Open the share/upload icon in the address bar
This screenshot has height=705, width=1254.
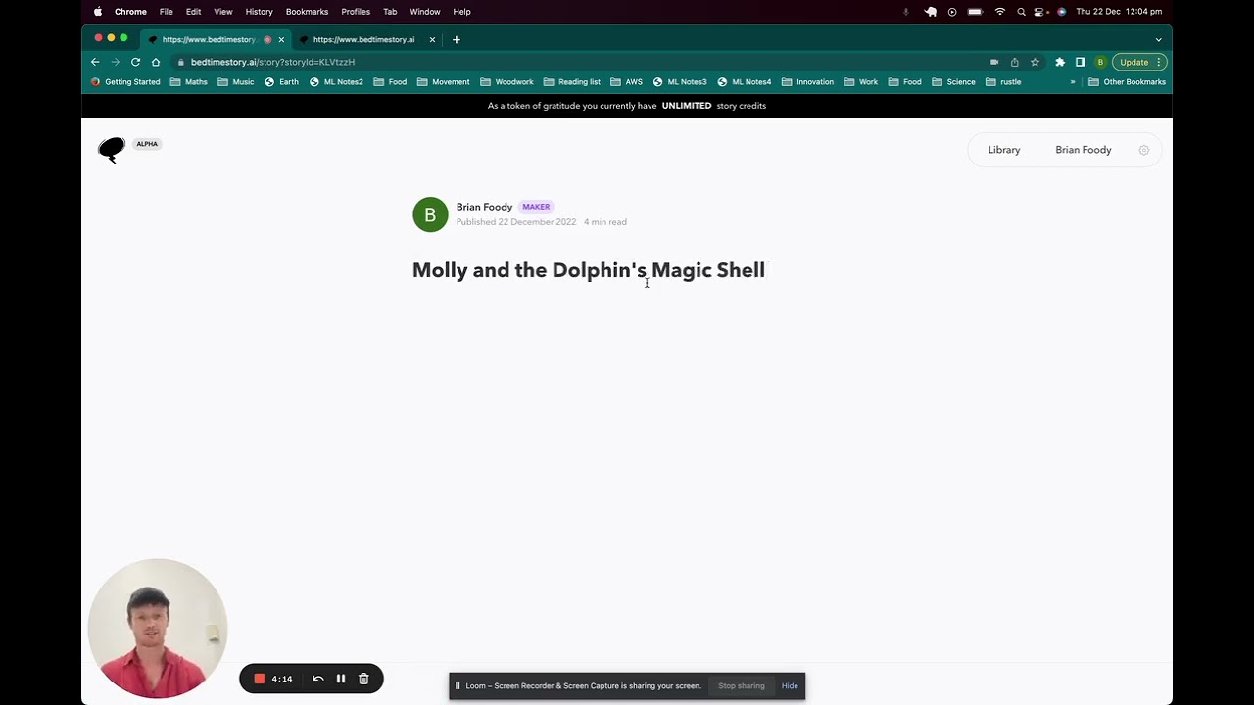1014,62
